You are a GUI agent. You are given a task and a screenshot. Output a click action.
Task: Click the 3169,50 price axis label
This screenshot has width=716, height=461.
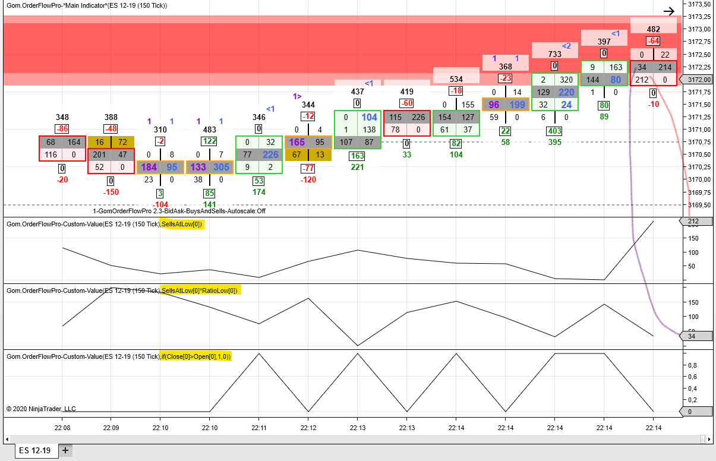point(699,205)
